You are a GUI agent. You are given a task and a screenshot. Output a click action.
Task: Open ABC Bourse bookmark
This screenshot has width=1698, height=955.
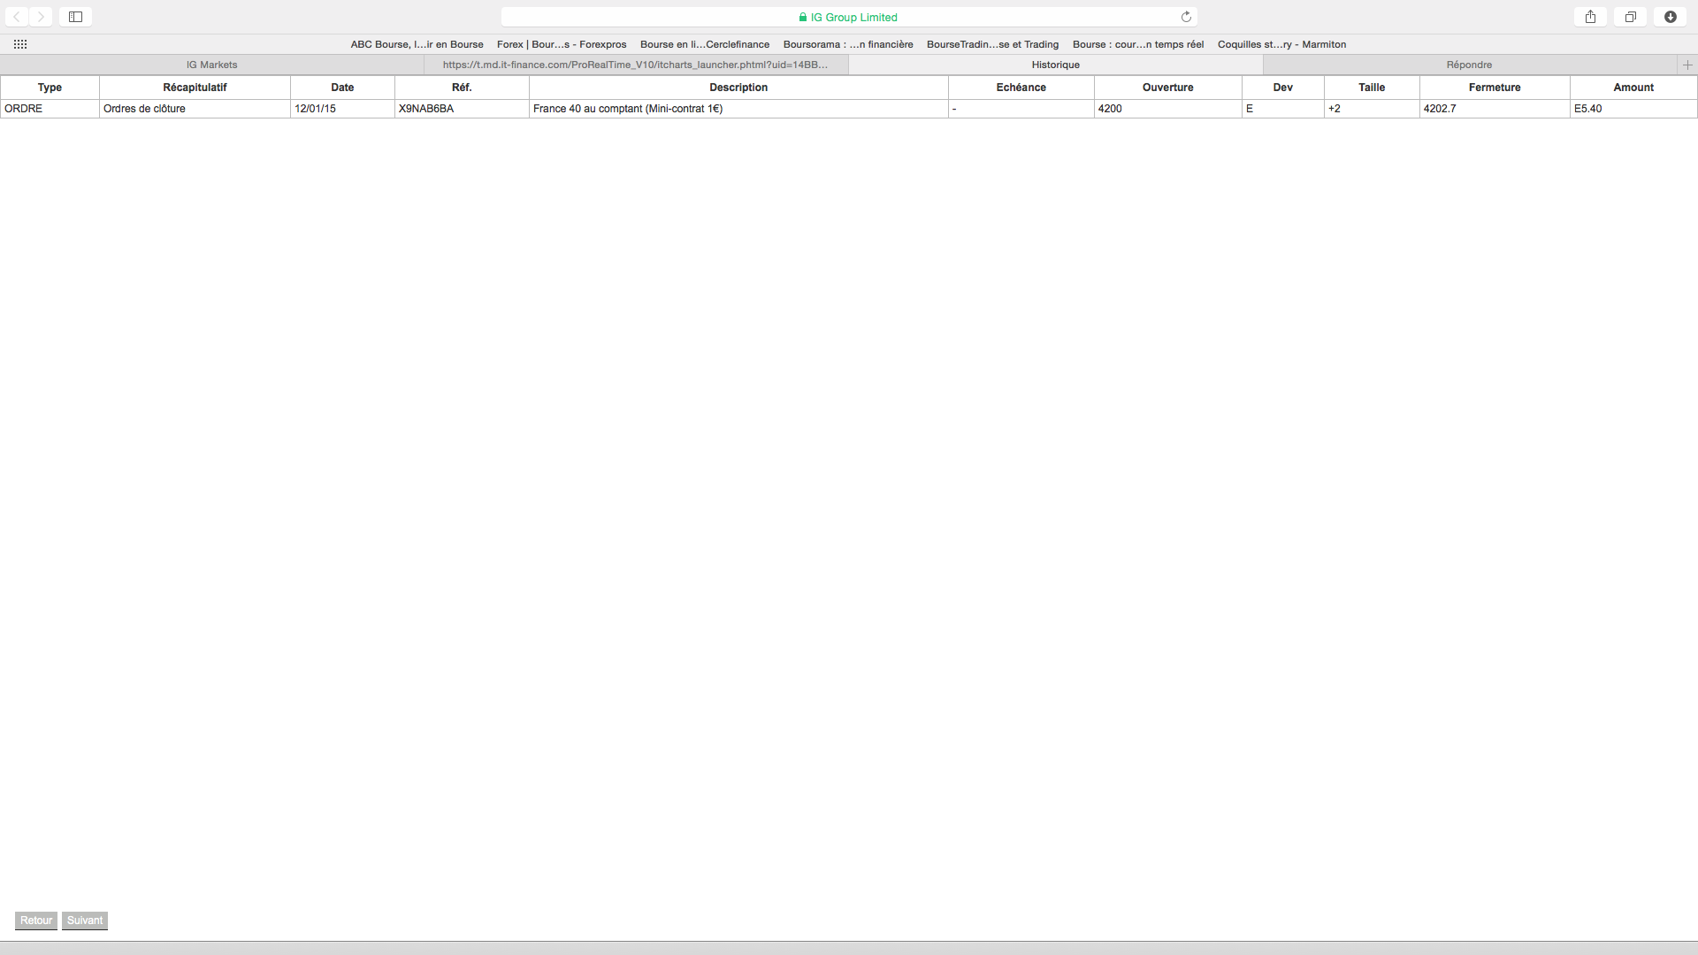(417, 44)
